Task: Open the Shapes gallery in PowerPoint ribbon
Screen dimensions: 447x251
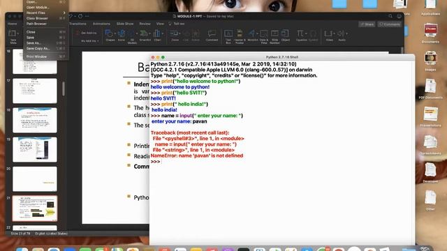Action: [109, 33]
